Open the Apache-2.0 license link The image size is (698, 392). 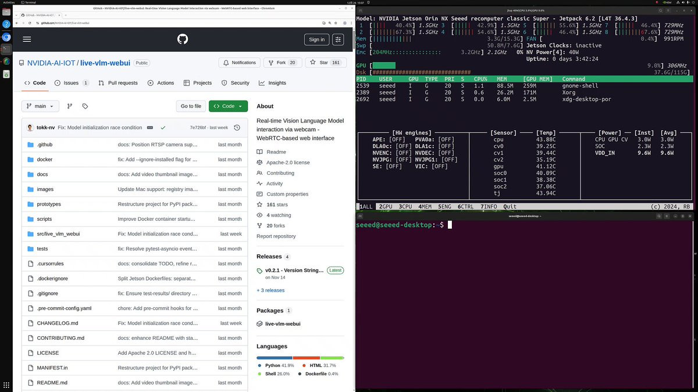coord(288,163)
